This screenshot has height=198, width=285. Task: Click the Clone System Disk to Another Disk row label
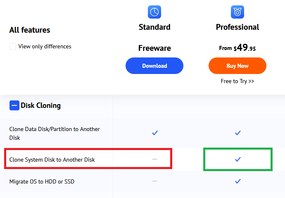point(52,160)
